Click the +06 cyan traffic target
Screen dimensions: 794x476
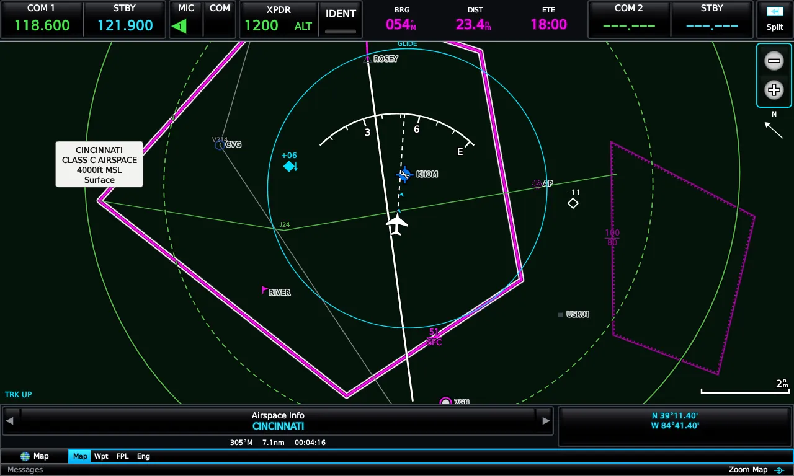289,165
